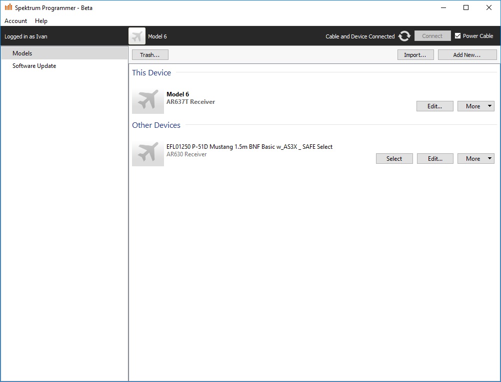The width and height of the screenshot is (501, 382).
Task: Open the Account menu
Action: point(16,21)
